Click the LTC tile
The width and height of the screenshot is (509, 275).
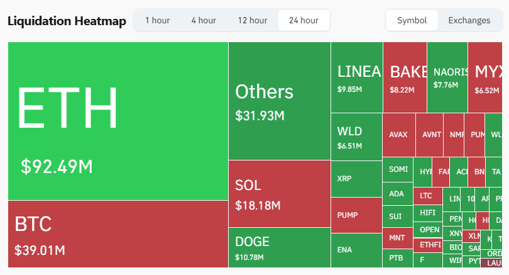tap(428, 196)
